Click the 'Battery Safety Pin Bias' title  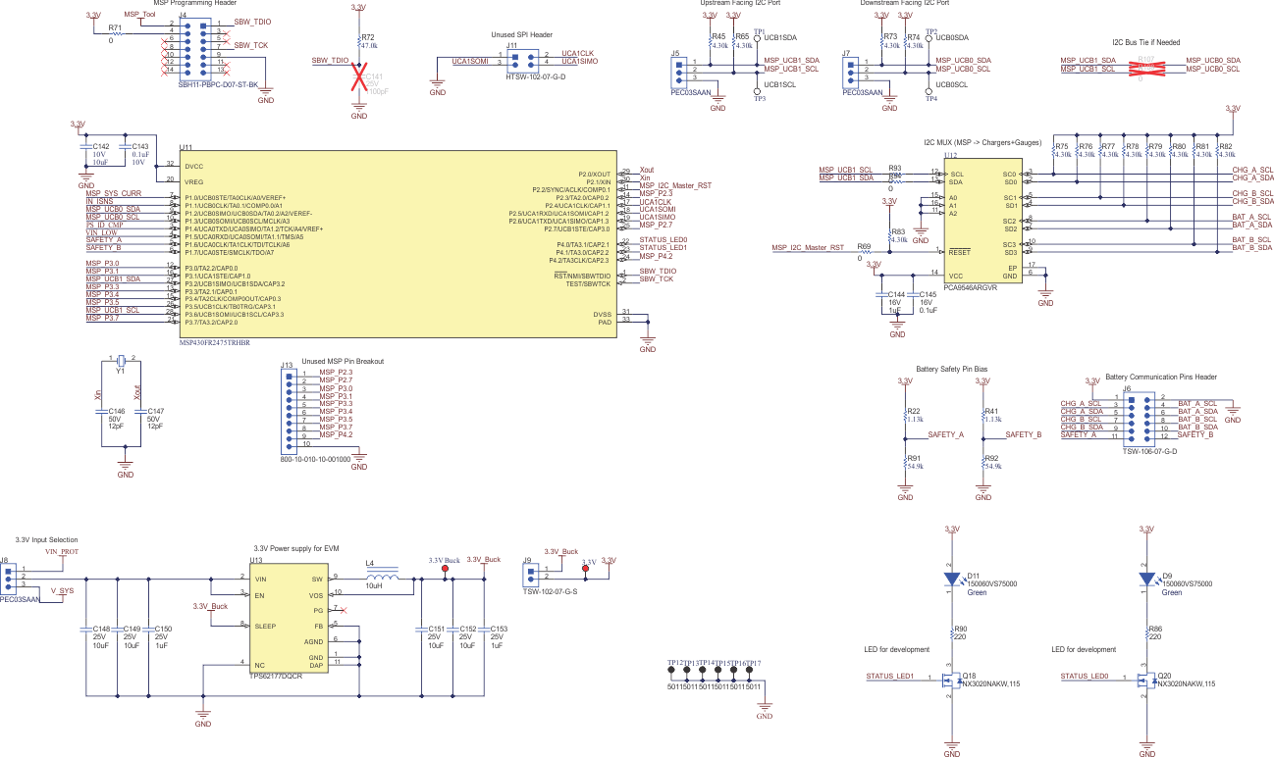[951, 369]
